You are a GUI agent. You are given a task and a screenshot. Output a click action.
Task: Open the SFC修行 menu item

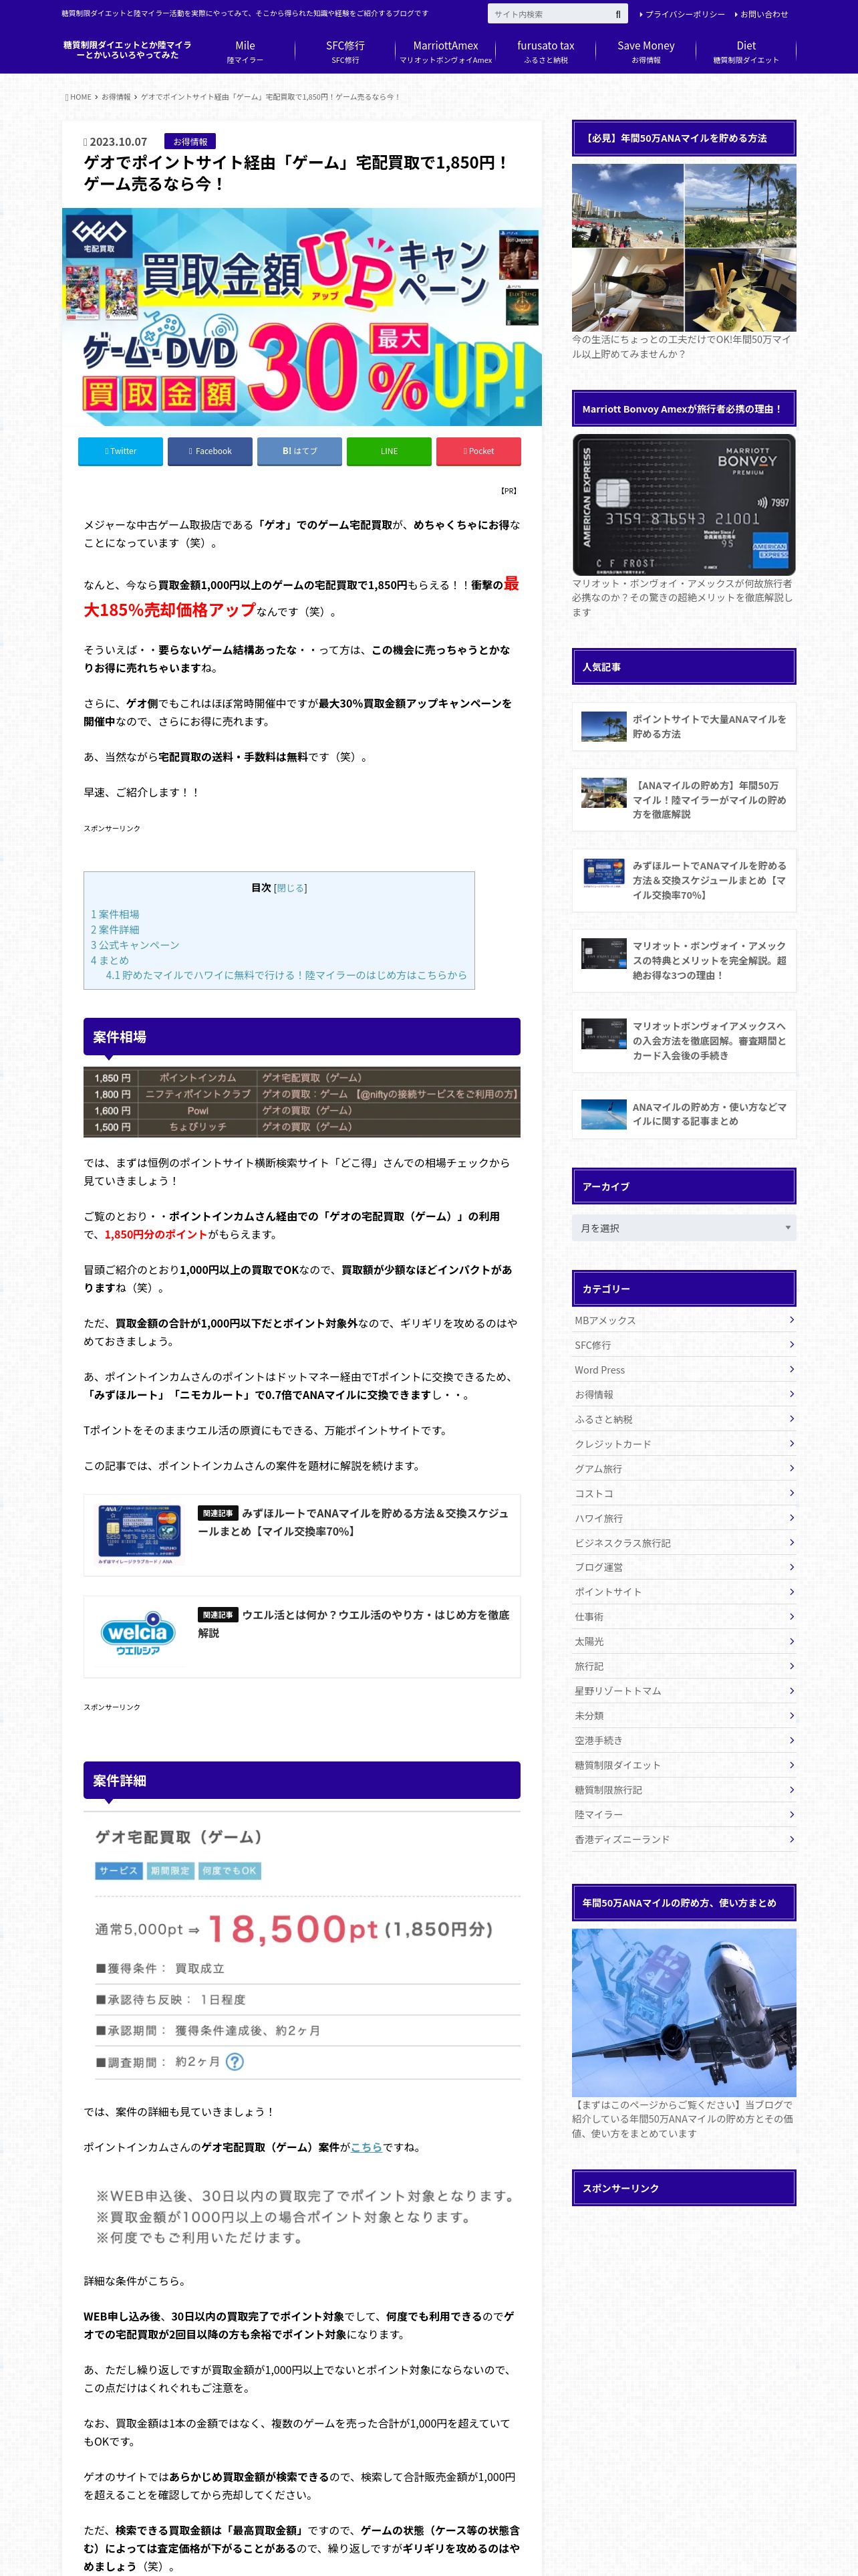point(345,52)
